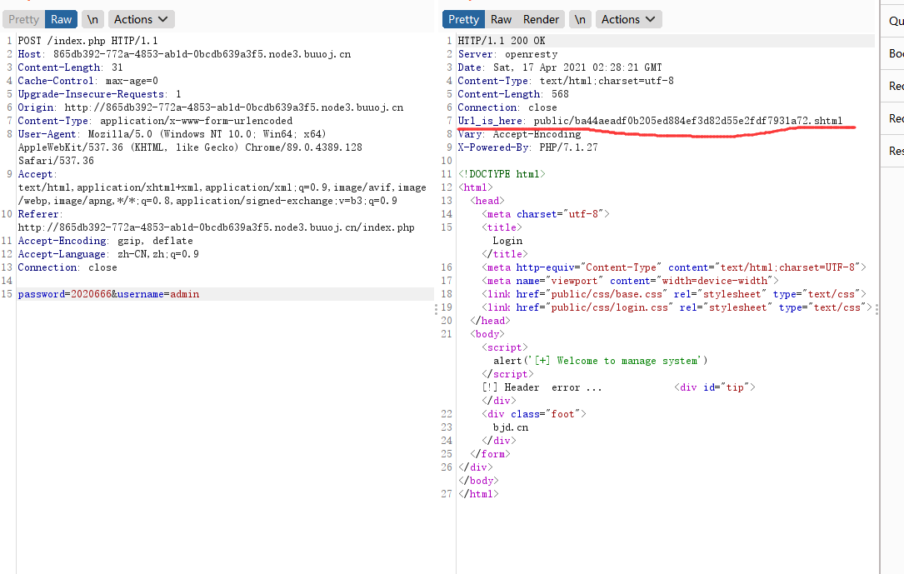904x574 pixels.
Task: Click the div class="foot" line
Action: click(534, 414)
